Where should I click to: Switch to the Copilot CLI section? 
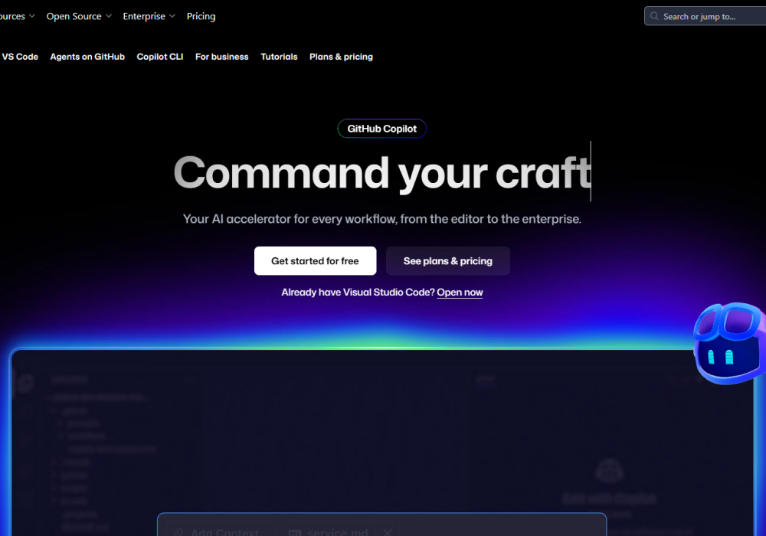[159, 56]
